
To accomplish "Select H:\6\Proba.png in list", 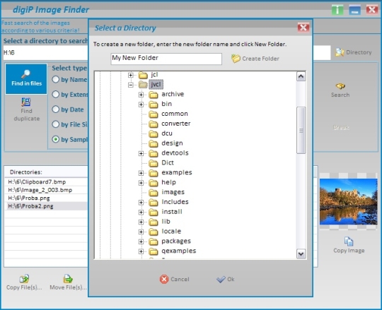I will point(46,198).
